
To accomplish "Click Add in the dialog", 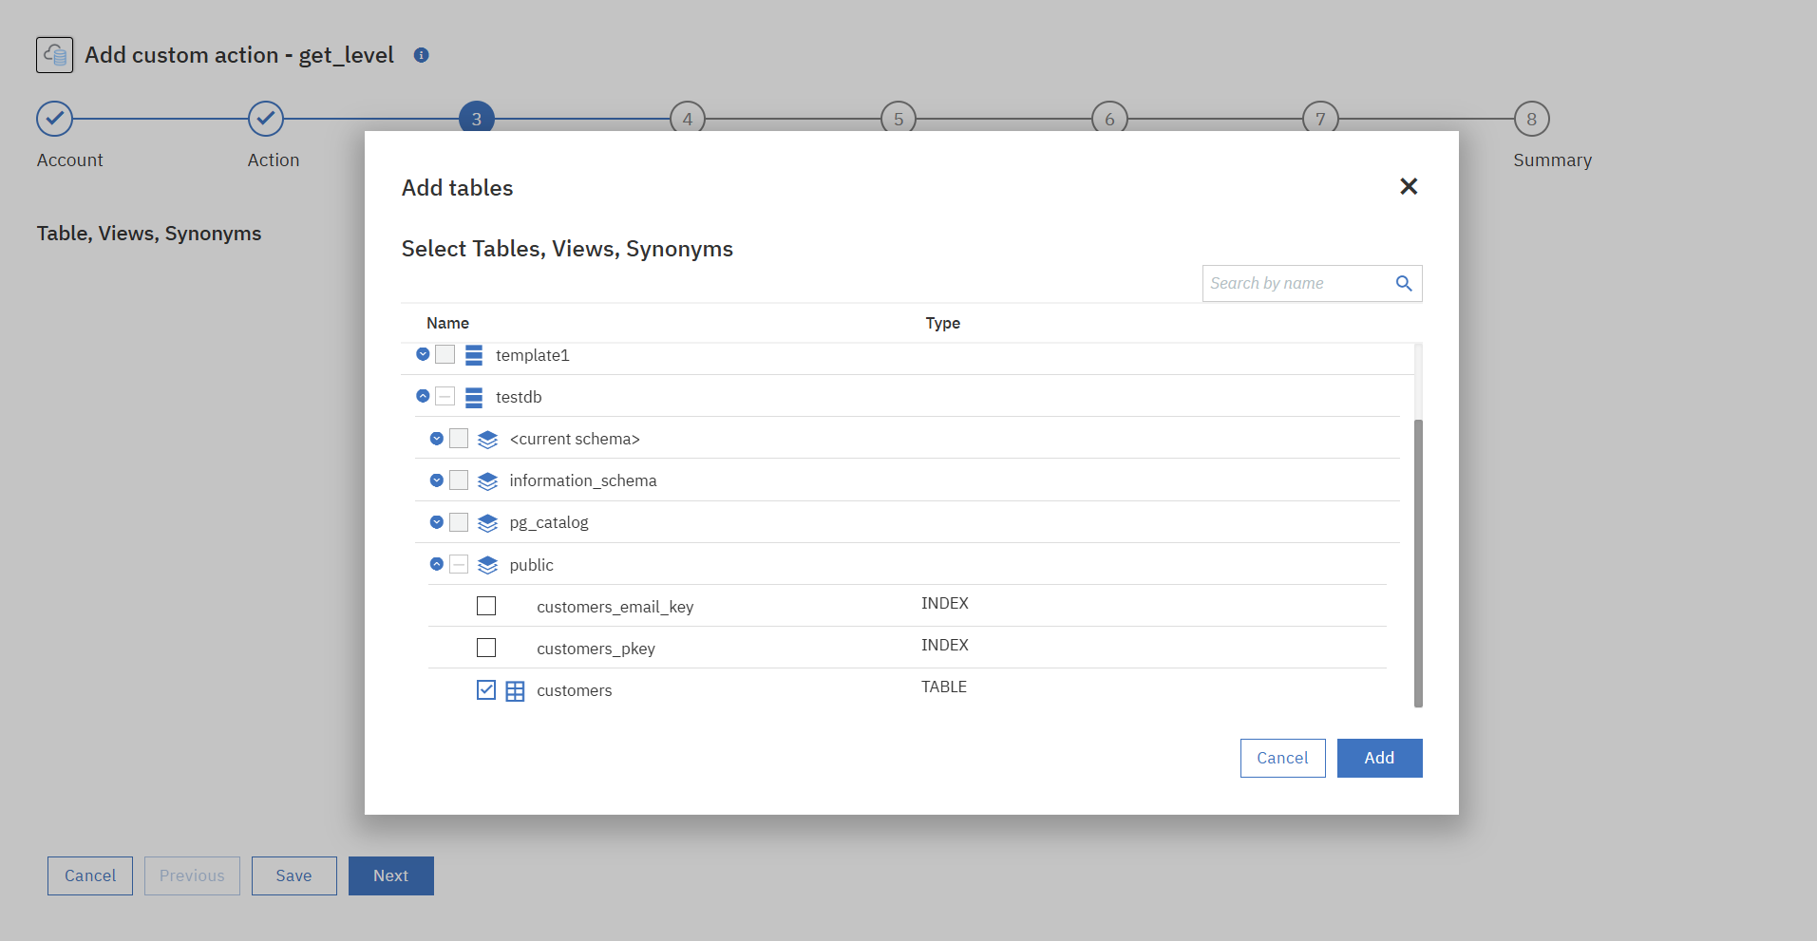I will pos(1380,758).
